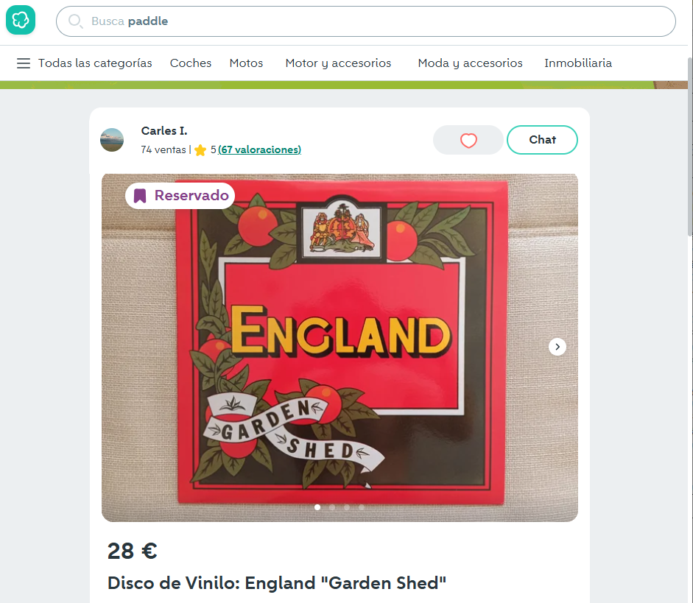
Task: Open the hamburger categories menu icon
Action: tap(24, 63)
